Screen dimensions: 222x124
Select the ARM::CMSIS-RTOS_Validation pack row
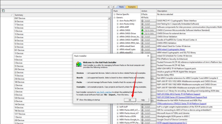point(130,43)
